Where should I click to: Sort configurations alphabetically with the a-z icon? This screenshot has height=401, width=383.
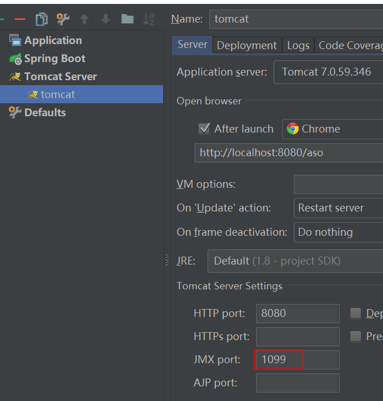149,19
